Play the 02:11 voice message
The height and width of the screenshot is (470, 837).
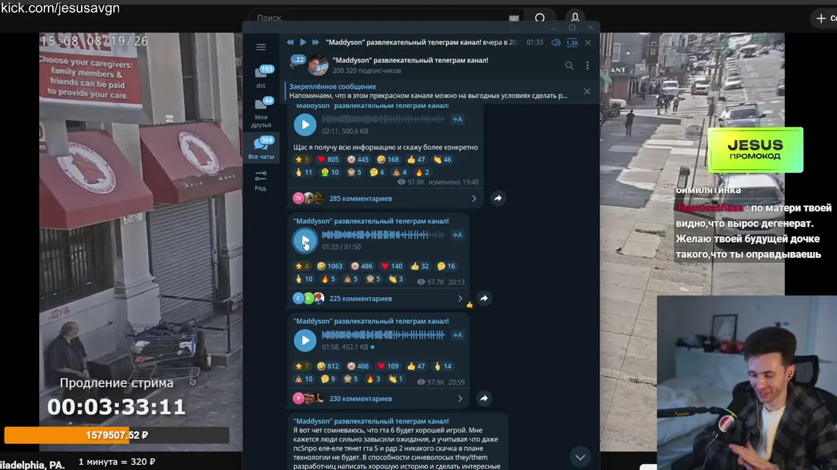coord(305,125)
